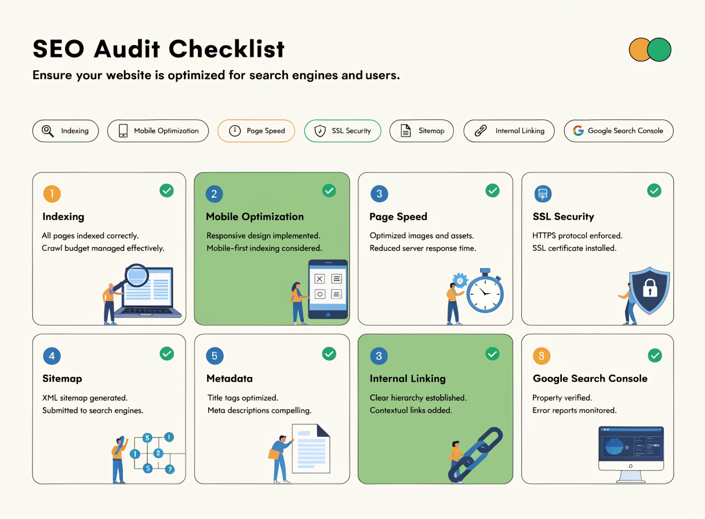Image resolution: width=705 pixels, height=519 pixels.
Task: Click the padlock shield illustration
Action: [x=649, y=290]
